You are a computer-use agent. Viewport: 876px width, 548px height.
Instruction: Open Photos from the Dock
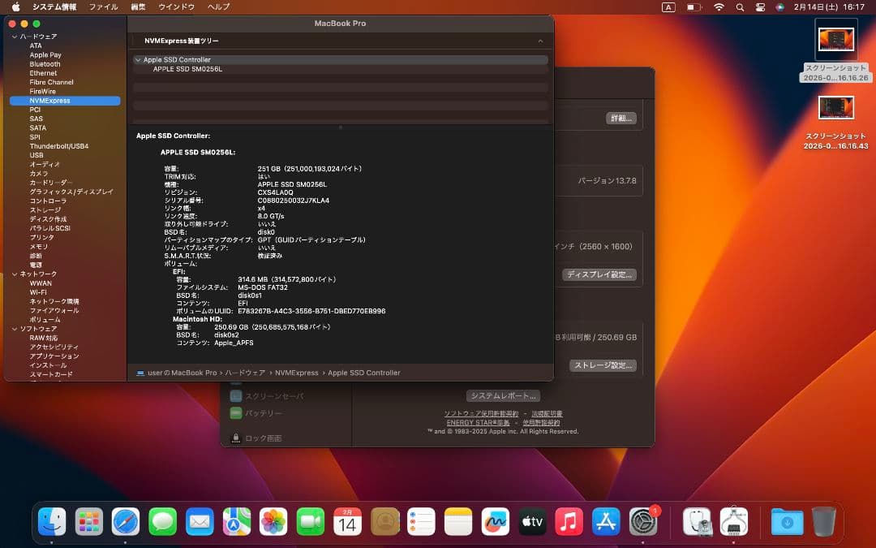(x=273, y=522)
